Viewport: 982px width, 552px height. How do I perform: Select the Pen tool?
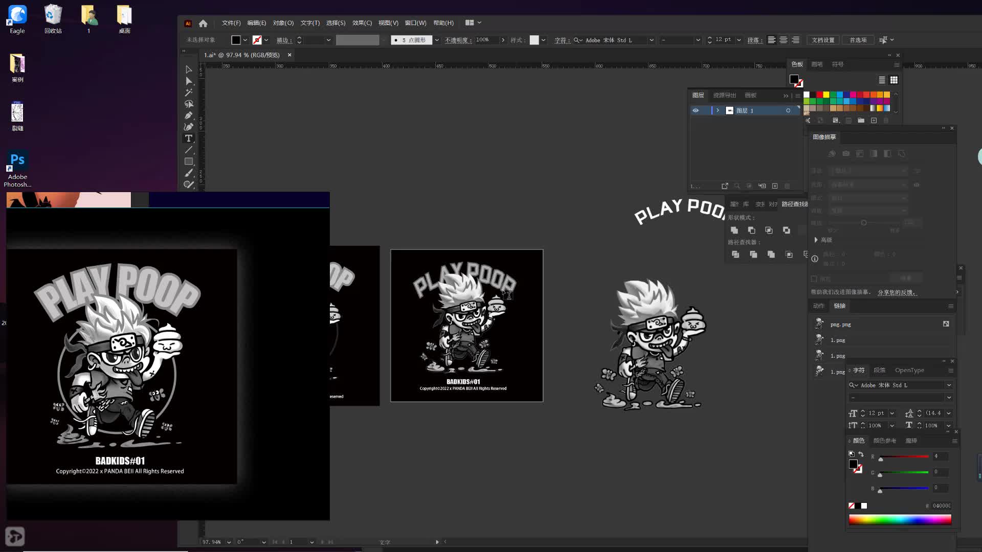tap(189, 116)
